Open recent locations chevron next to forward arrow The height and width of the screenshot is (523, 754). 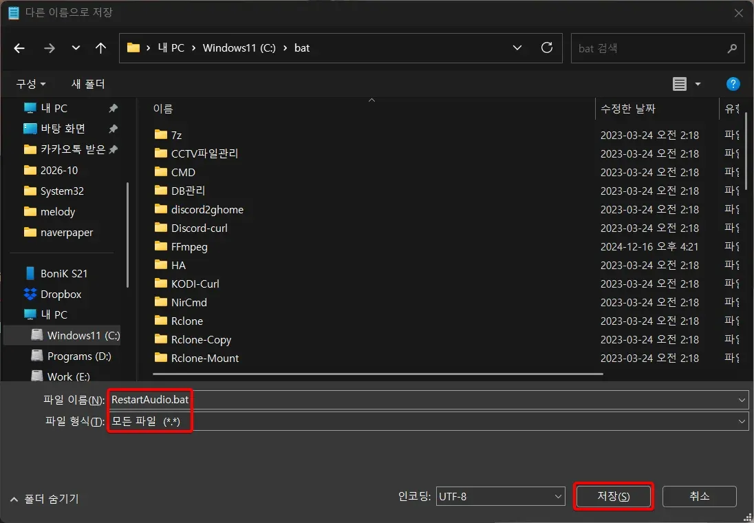tap(76, 48)
